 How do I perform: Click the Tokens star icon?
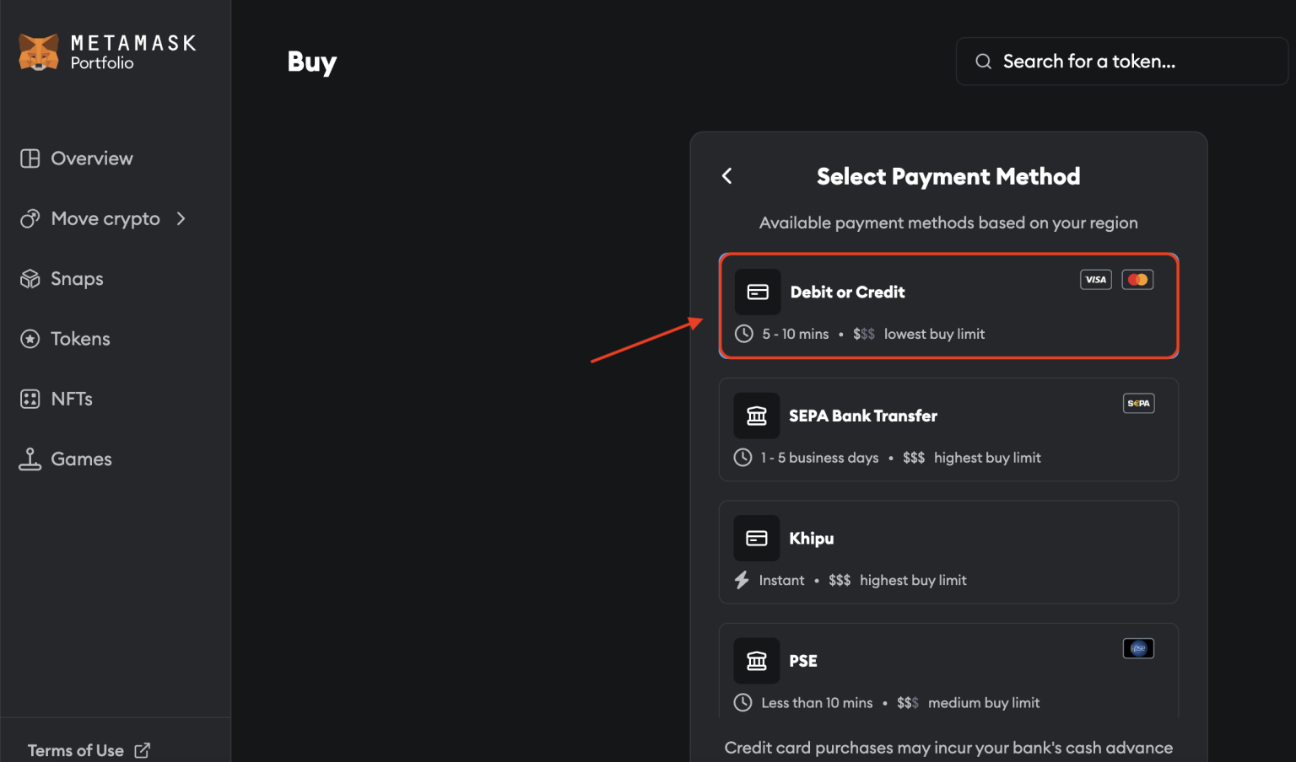pyautogui.click(x=30, y=339)
